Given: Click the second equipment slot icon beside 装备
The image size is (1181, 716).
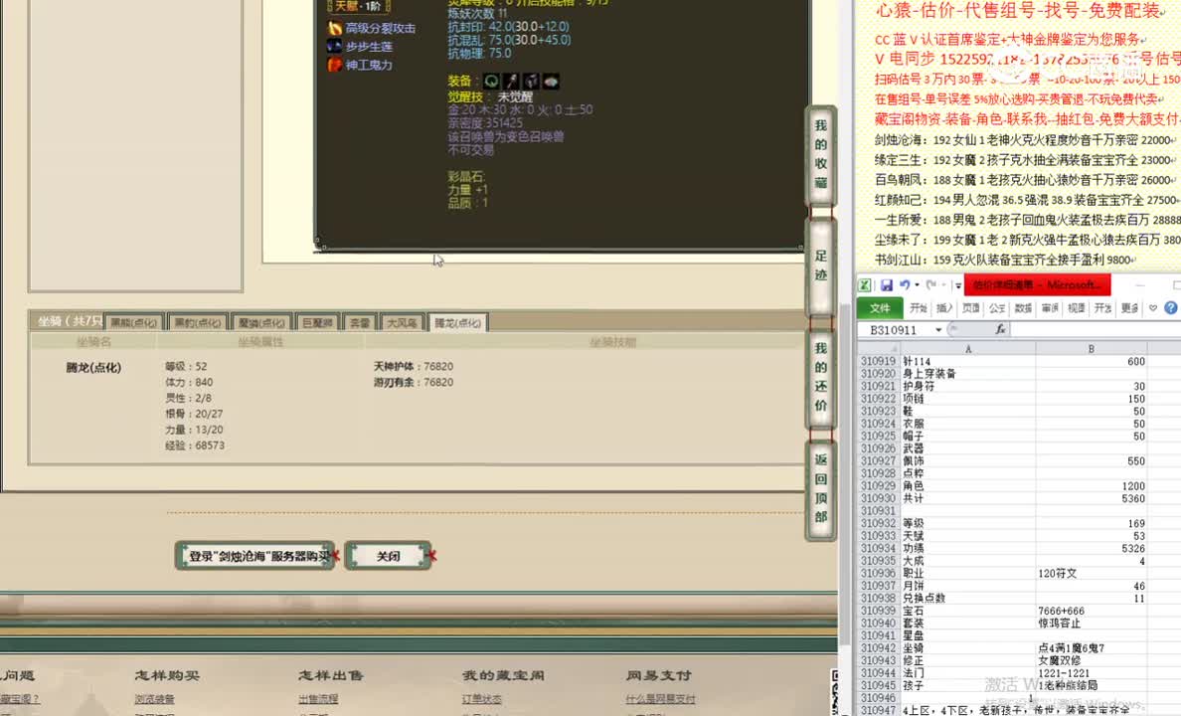Looking at the screenshot, I should point(510,81).
